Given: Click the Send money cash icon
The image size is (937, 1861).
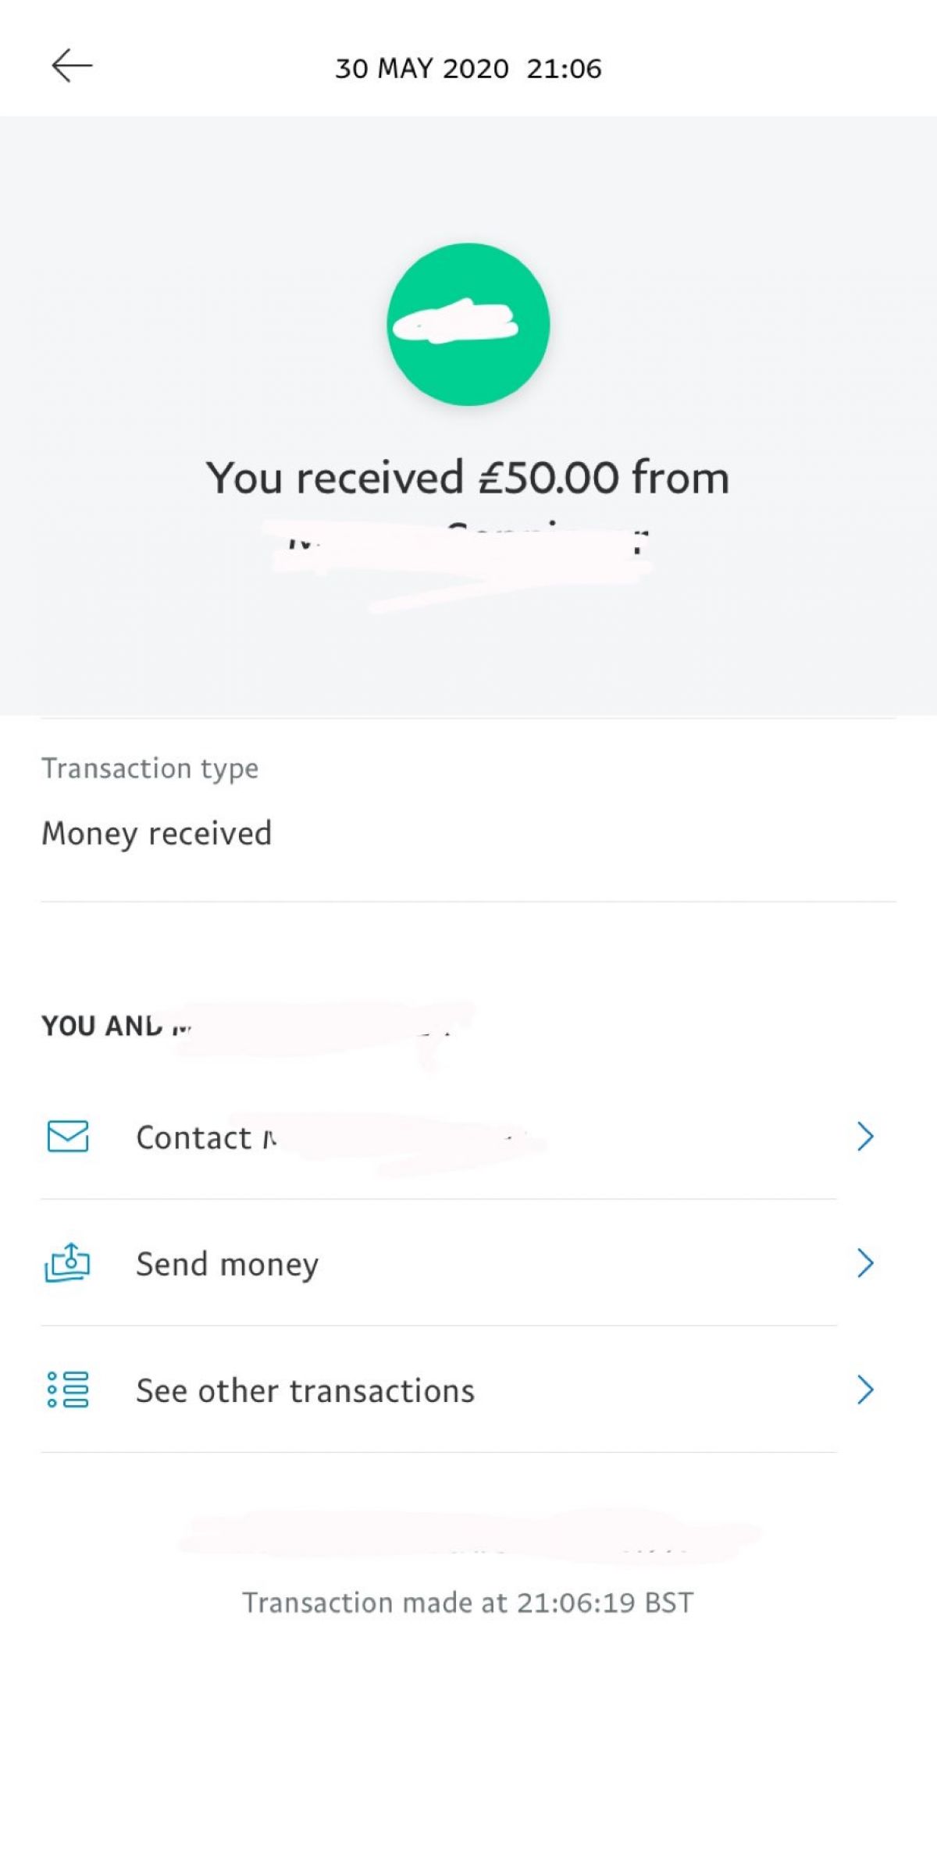Looking at the screenshot, I should point(68,1262).
